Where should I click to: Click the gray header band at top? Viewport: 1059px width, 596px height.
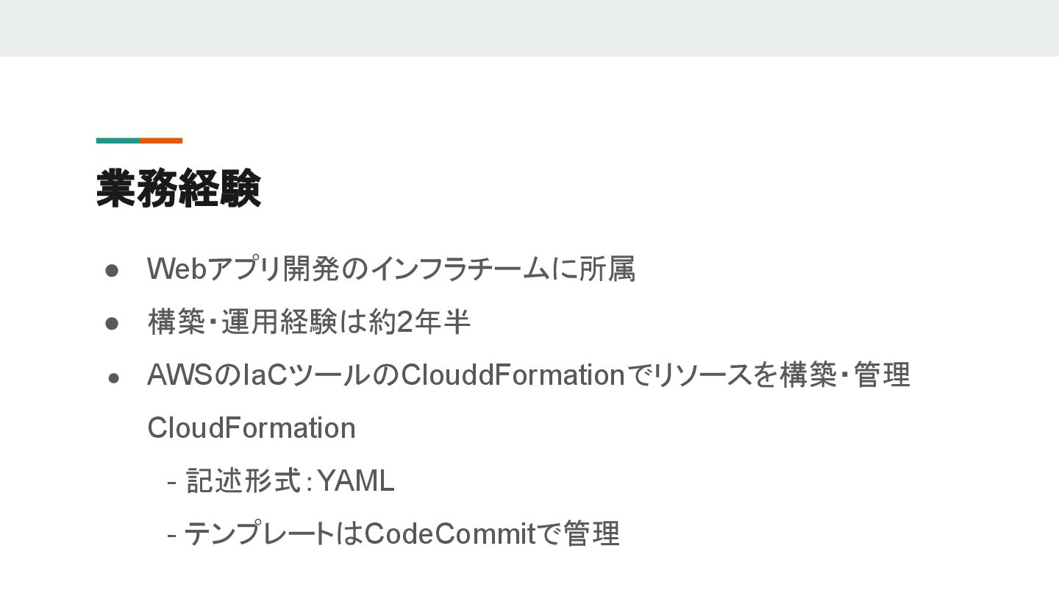pos(529,28)
